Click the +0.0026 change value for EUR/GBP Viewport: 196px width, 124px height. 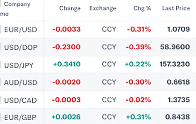click(66, 117)
